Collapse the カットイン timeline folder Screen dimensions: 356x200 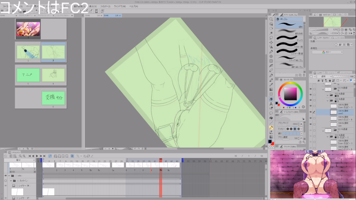[11, 180]
